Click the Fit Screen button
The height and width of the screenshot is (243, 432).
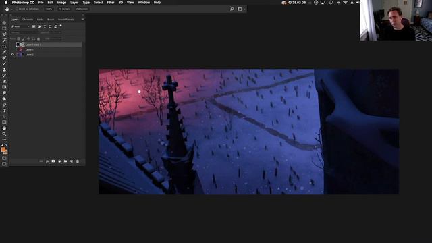tap(64, 9)
